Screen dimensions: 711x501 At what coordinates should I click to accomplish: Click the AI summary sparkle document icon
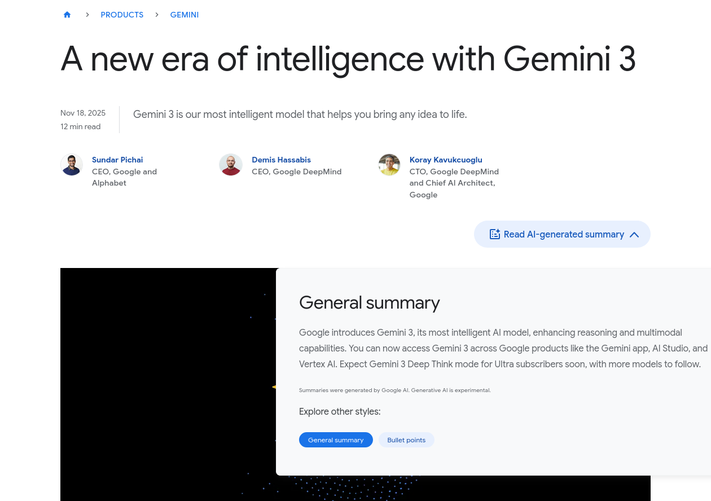[495, 234]
